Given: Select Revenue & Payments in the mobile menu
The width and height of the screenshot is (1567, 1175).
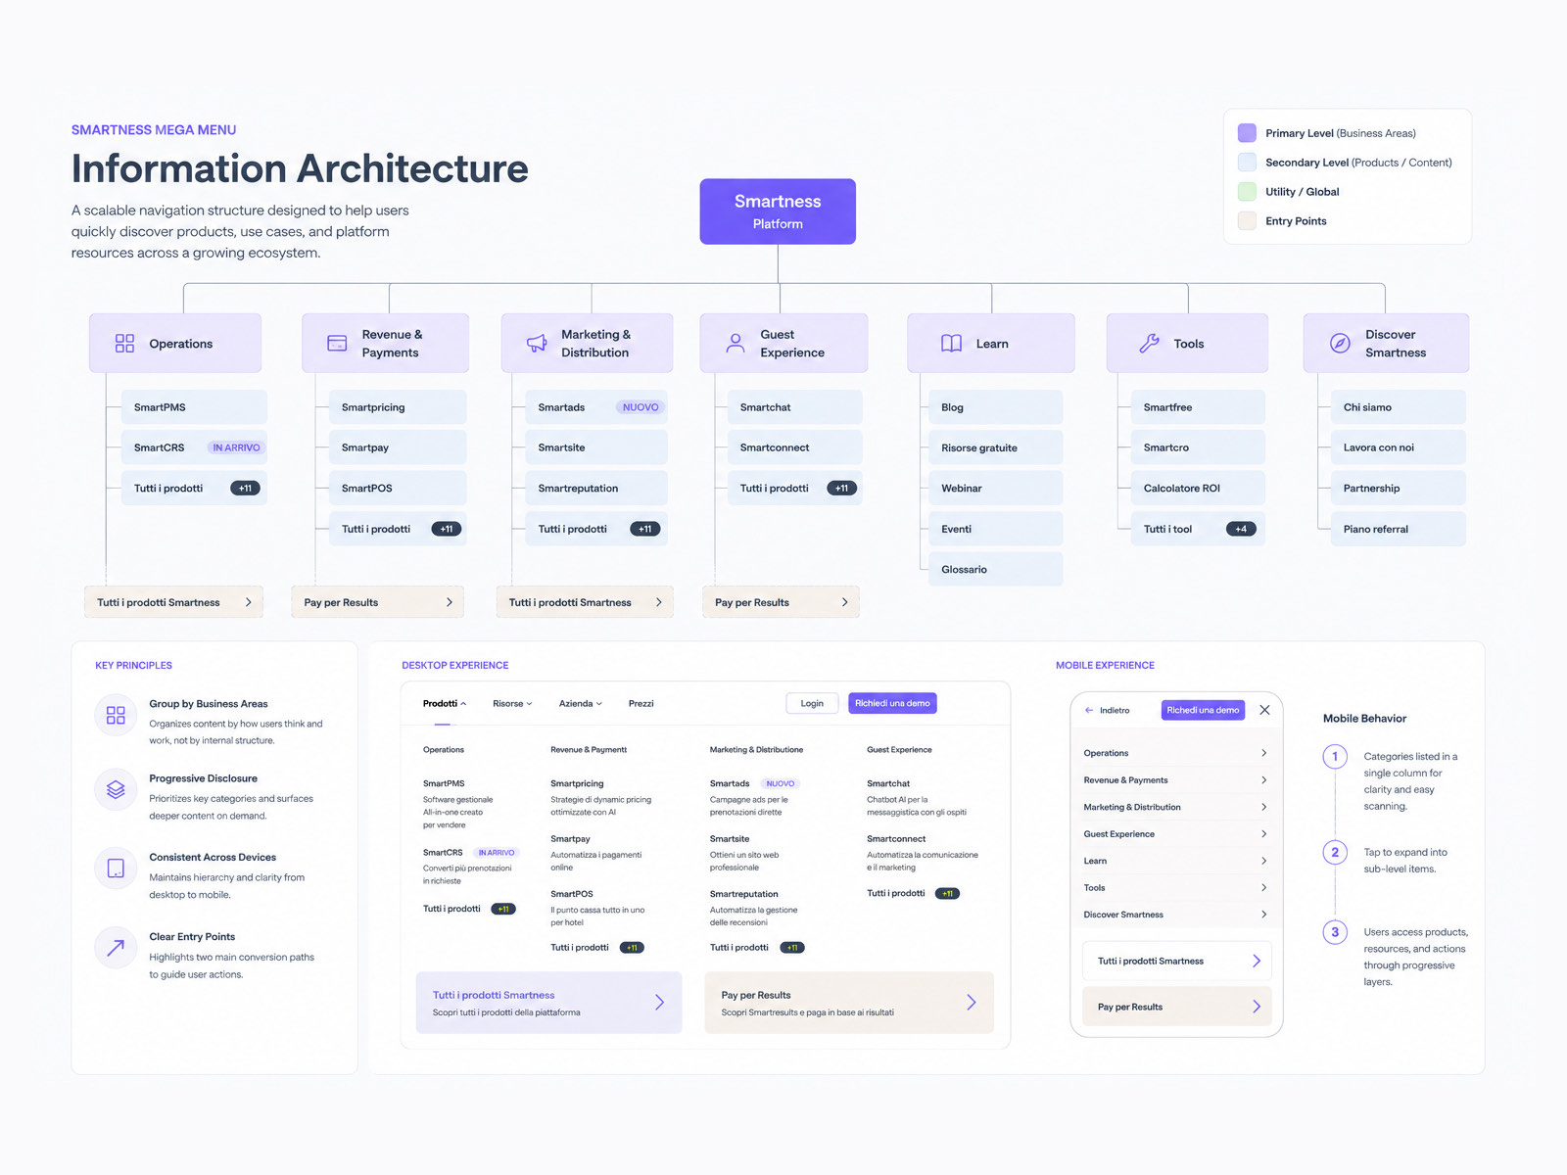Looking at the screenshot, I should [1175, 780].
